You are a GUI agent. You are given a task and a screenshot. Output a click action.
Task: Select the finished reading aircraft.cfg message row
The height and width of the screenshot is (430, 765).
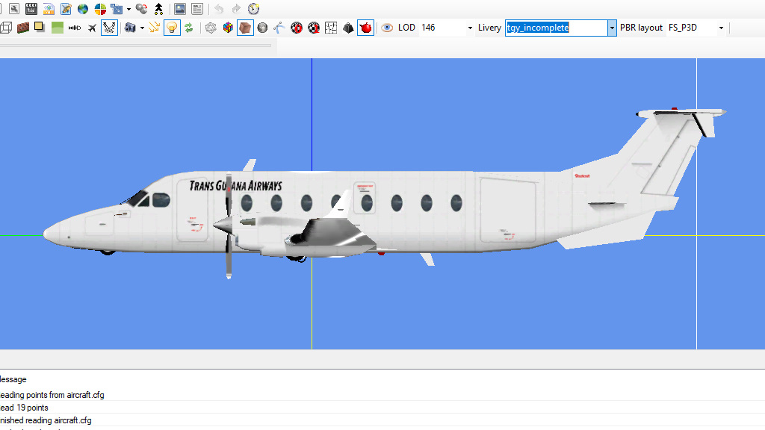point(382,420)
